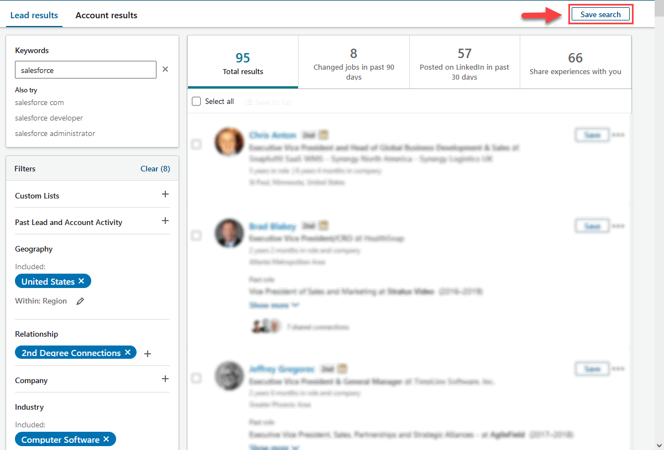The height and width of the screenshot is (450, 664).
Task: Open more options for Jeffrey Gregorec
Action: [619, 369]
